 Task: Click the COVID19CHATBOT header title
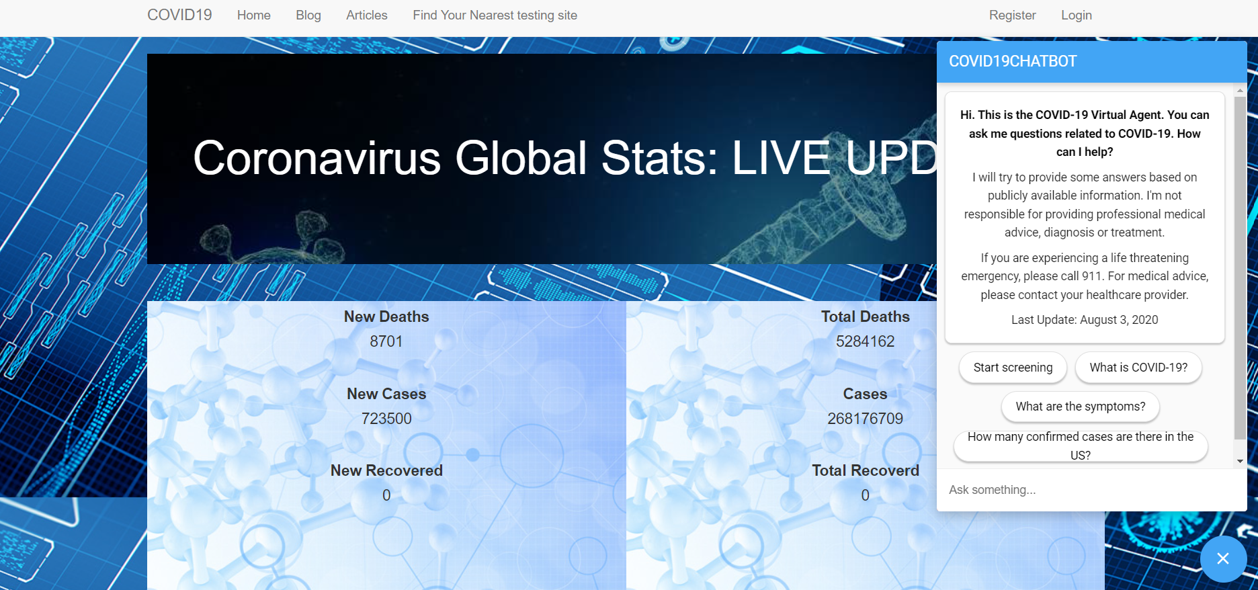click(1013, 61)
